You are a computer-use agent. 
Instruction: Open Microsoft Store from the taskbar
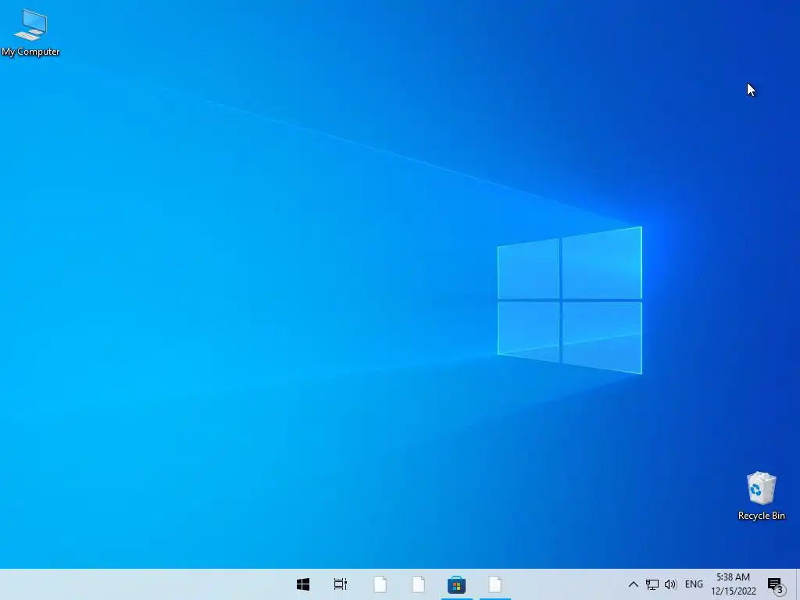456,584
